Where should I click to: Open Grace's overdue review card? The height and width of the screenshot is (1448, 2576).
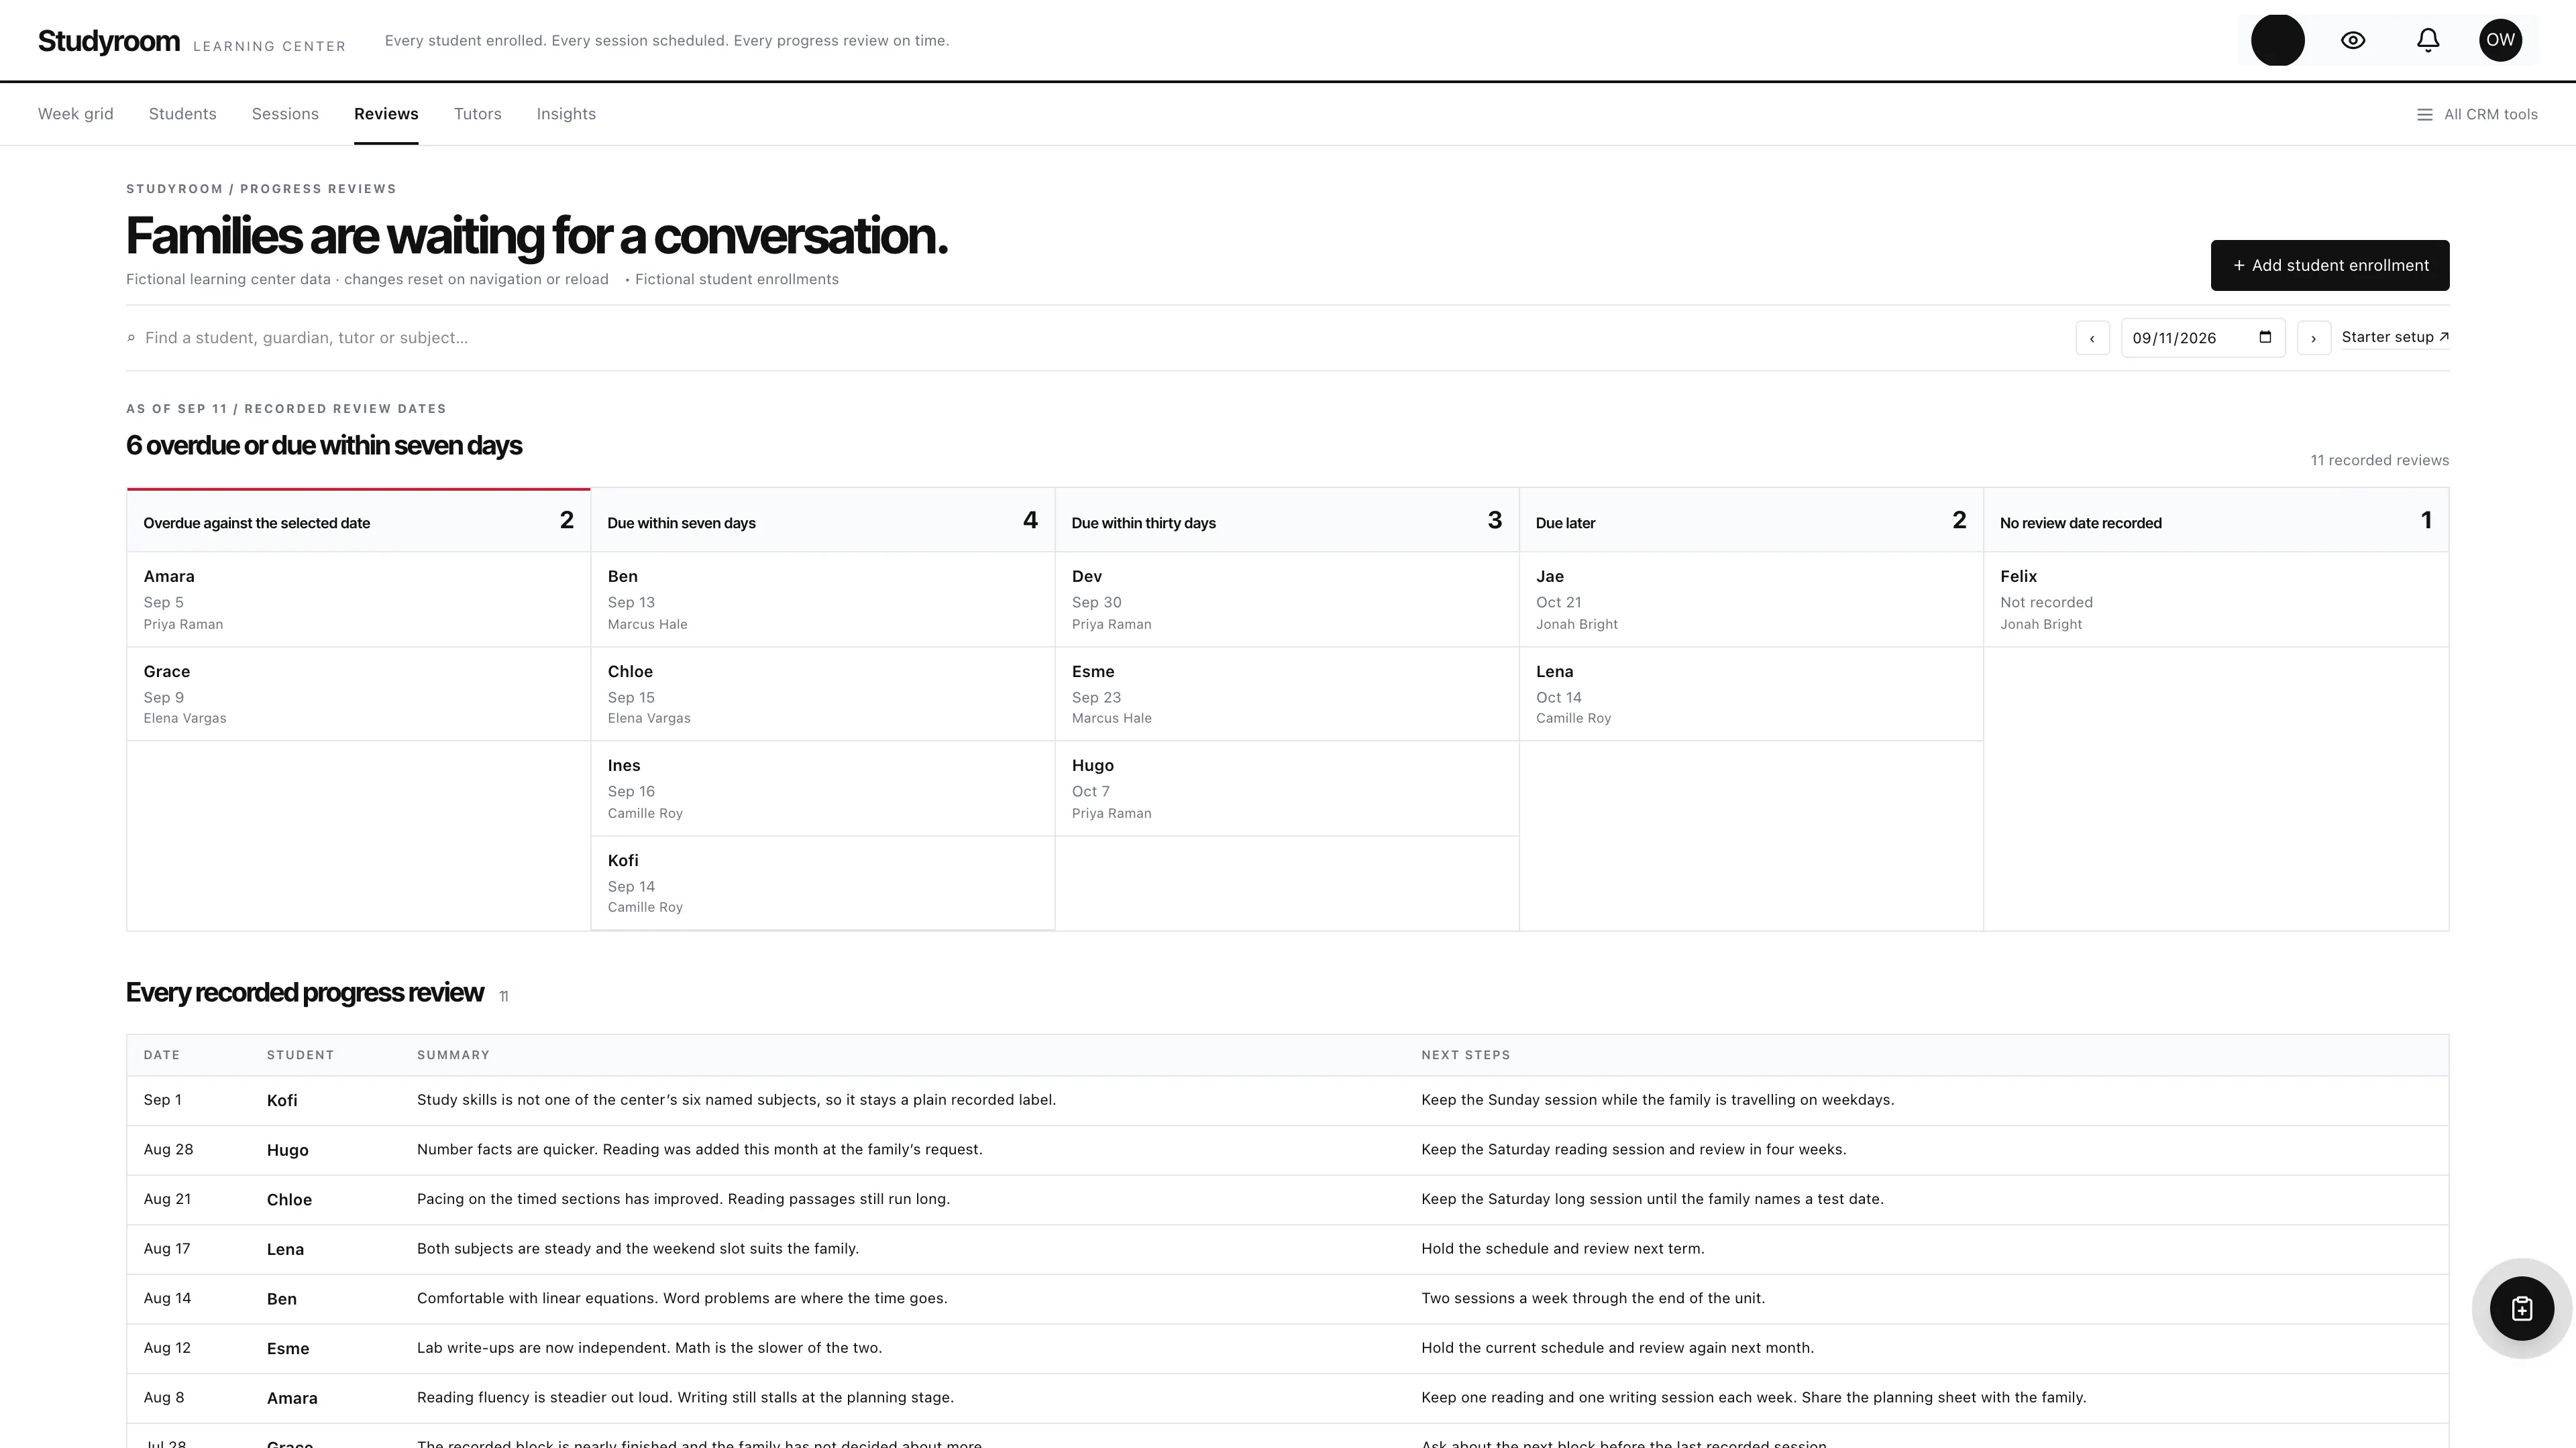pyautogui.click(x=358, y=695)
